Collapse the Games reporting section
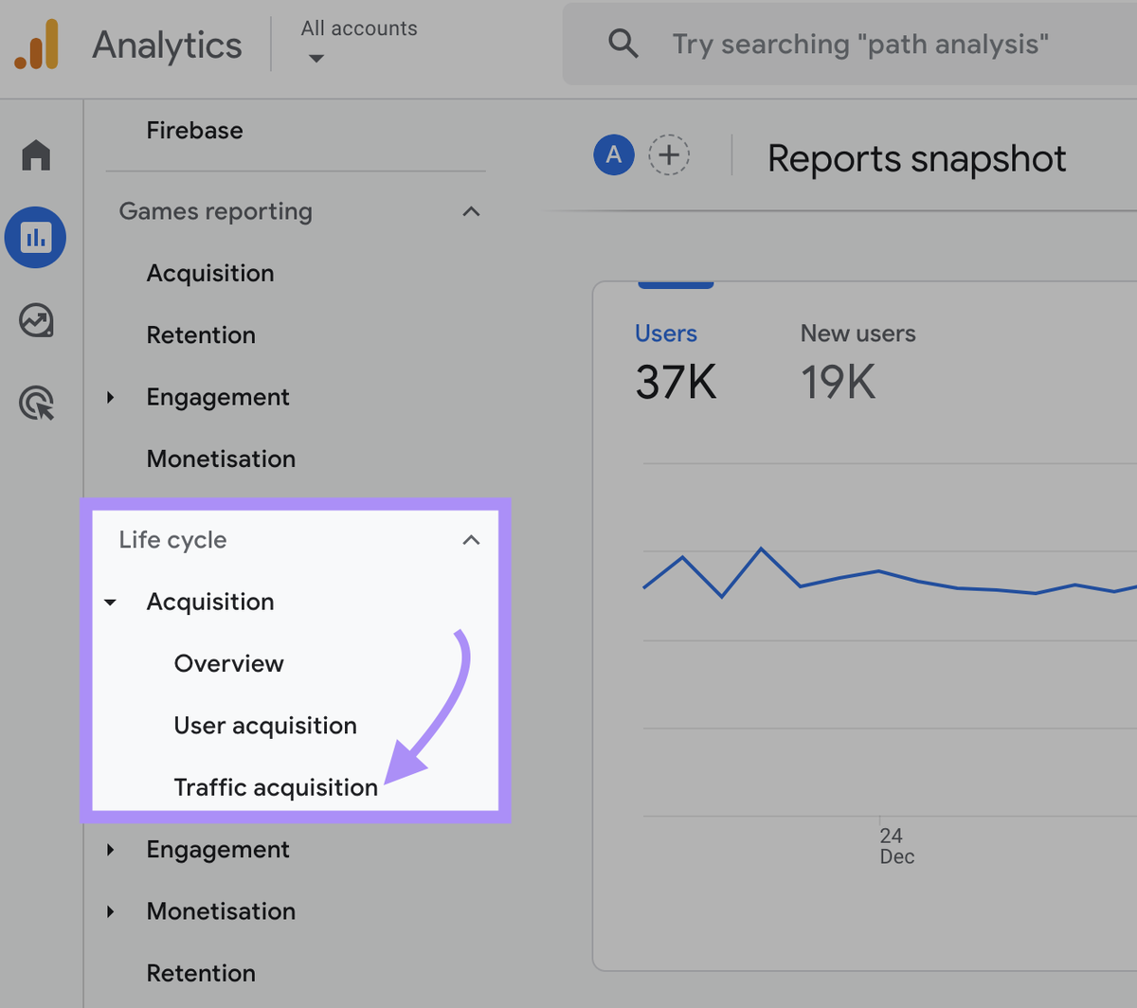 [471, 211]
